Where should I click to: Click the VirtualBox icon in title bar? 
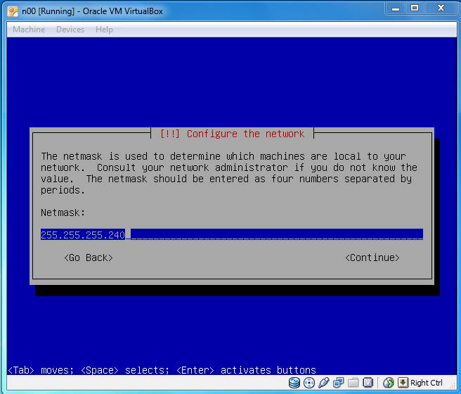pyautogui.click(x=13, y=11)
